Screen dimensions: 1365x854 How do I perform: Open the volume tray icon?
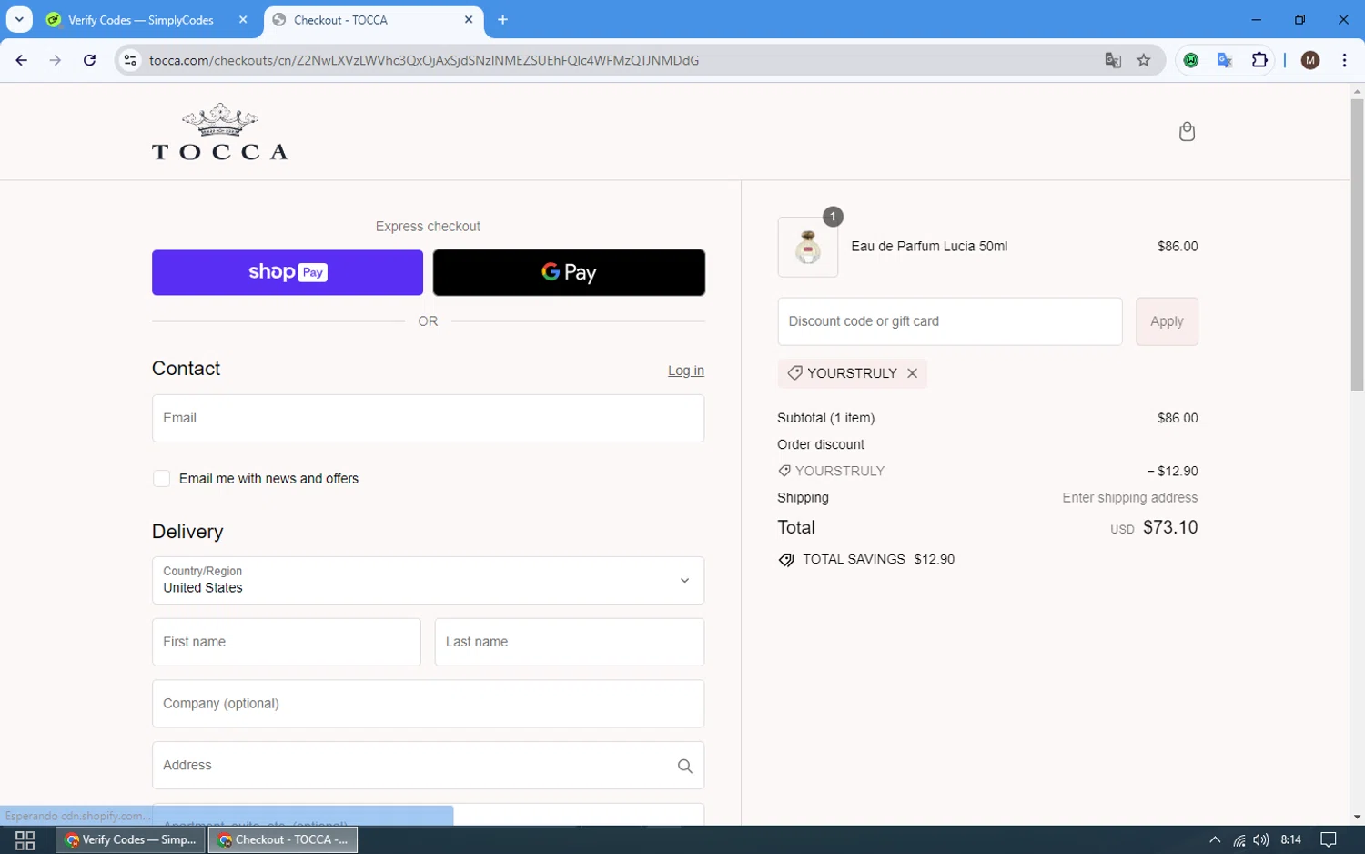point(1260,839)
